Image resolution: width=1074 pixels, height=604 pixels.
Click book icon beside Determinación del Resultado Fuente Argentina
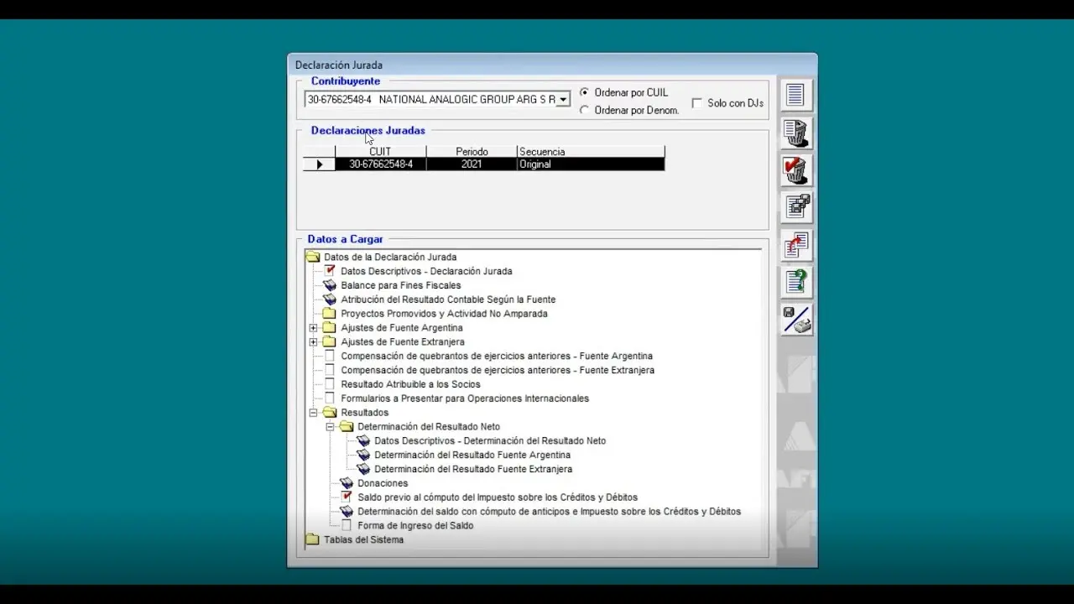click(x=363, y=455)
